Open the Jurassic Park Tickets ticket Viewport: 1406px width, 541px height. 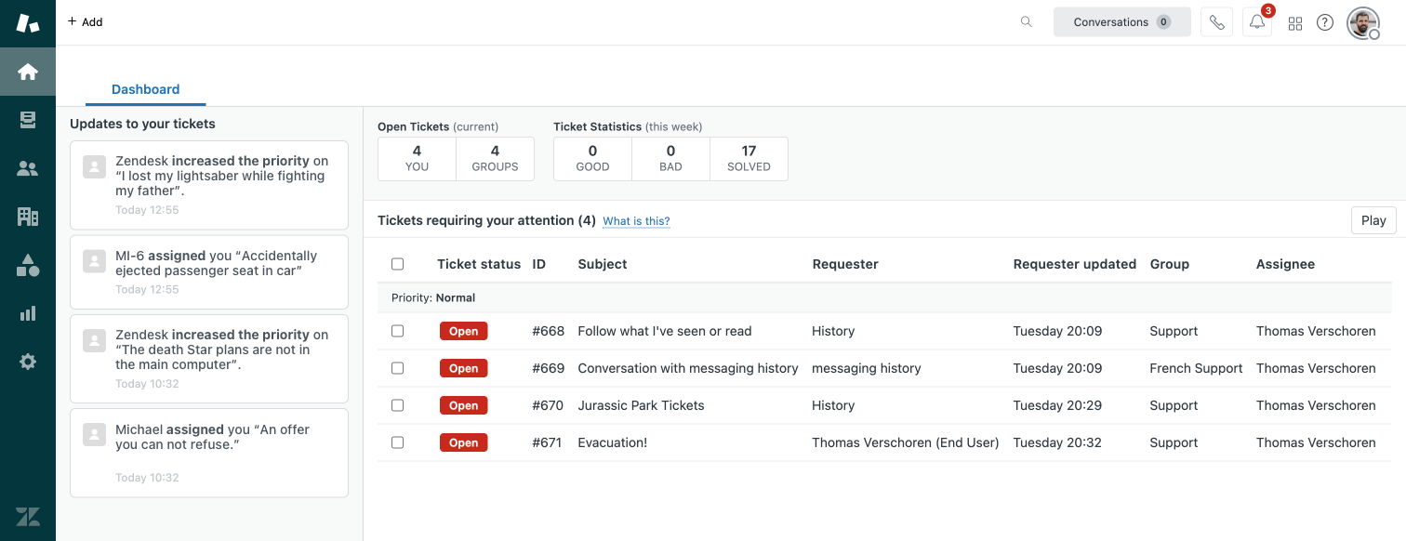641,405
